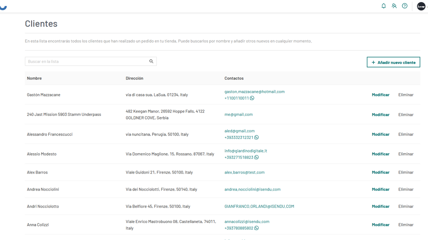Focus the 'Buscar en la lista' search field
Image resolution: width=428 pixels, height=240 pixels.
[91, 61]
